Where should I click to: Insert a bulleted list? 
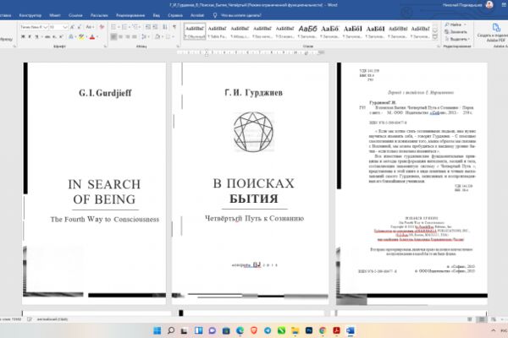coord(114,27)
